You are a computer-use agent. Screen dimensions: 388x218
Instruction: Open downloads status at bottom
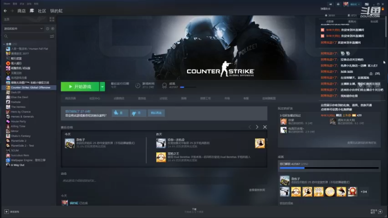[194, 211]
